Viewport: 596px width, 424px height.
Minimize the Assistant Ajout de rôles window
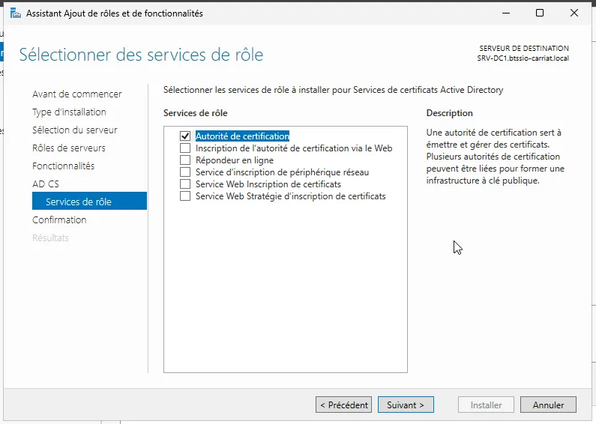(506, 13)
